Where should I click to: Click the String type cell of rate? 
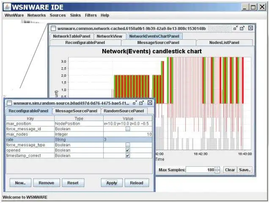[79, 140]
